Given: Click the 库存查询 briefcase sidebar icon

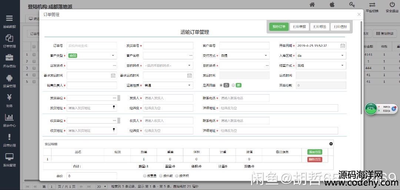Looking at the screenshot, I should tap(9, 60).
